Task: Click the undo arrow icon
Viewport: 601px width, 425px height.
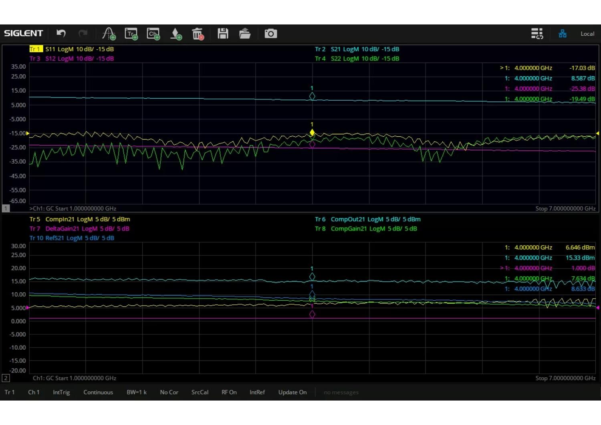Action: click(61, 33)
